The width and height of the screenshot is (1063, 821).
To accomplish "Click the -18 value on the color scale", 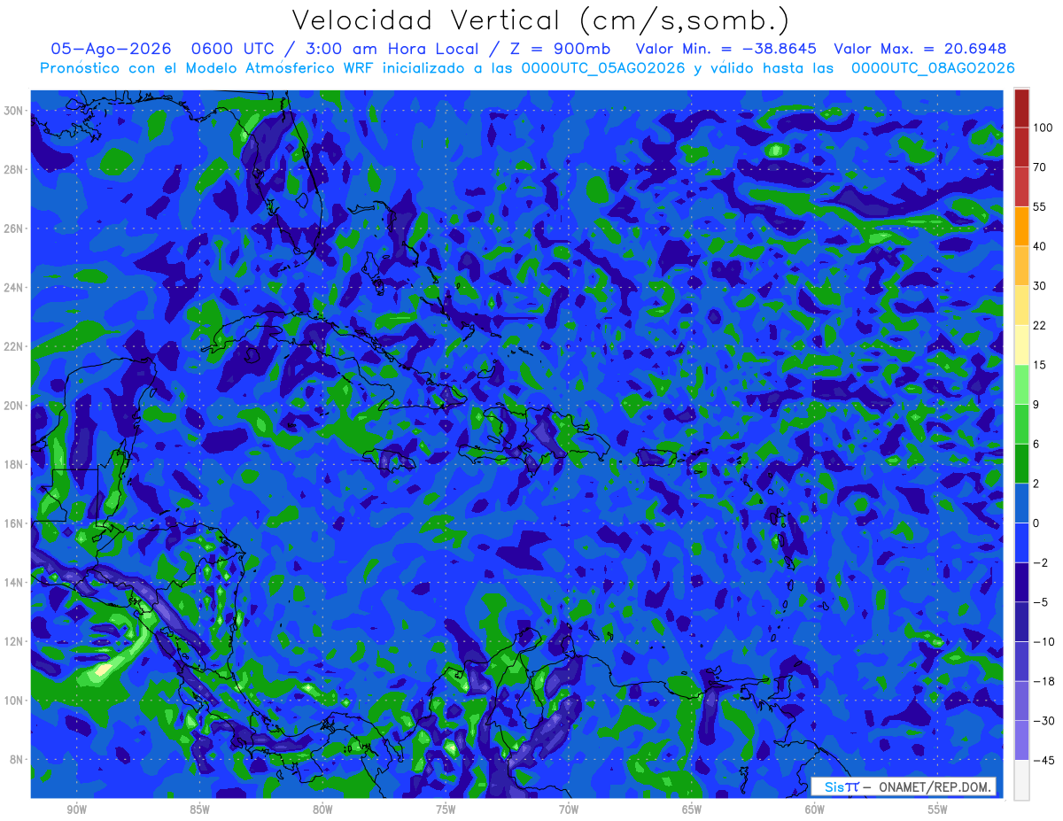I will click(1043, 682).
